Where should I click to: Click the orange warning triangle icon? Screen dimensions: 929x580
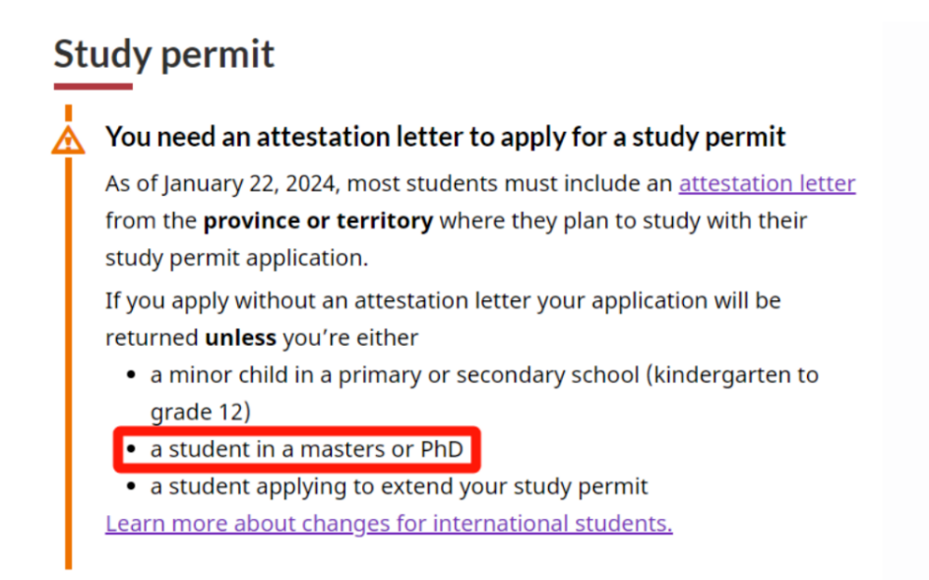click(x=68, y=140)
